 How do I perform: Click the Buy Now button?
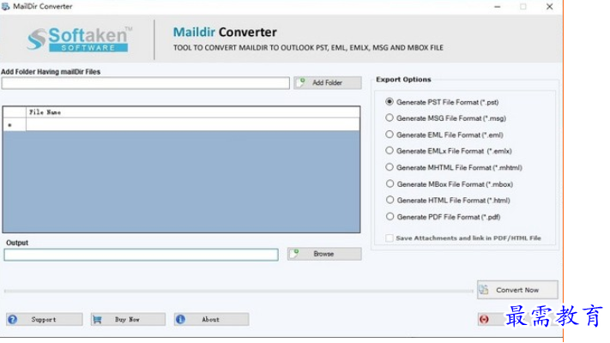(128, 319)
